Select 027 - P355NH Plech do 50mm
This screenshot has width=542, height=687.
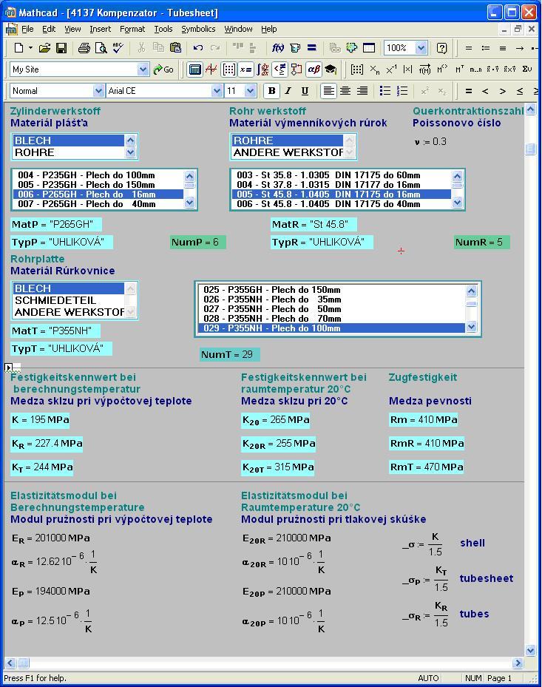point(332,309)
